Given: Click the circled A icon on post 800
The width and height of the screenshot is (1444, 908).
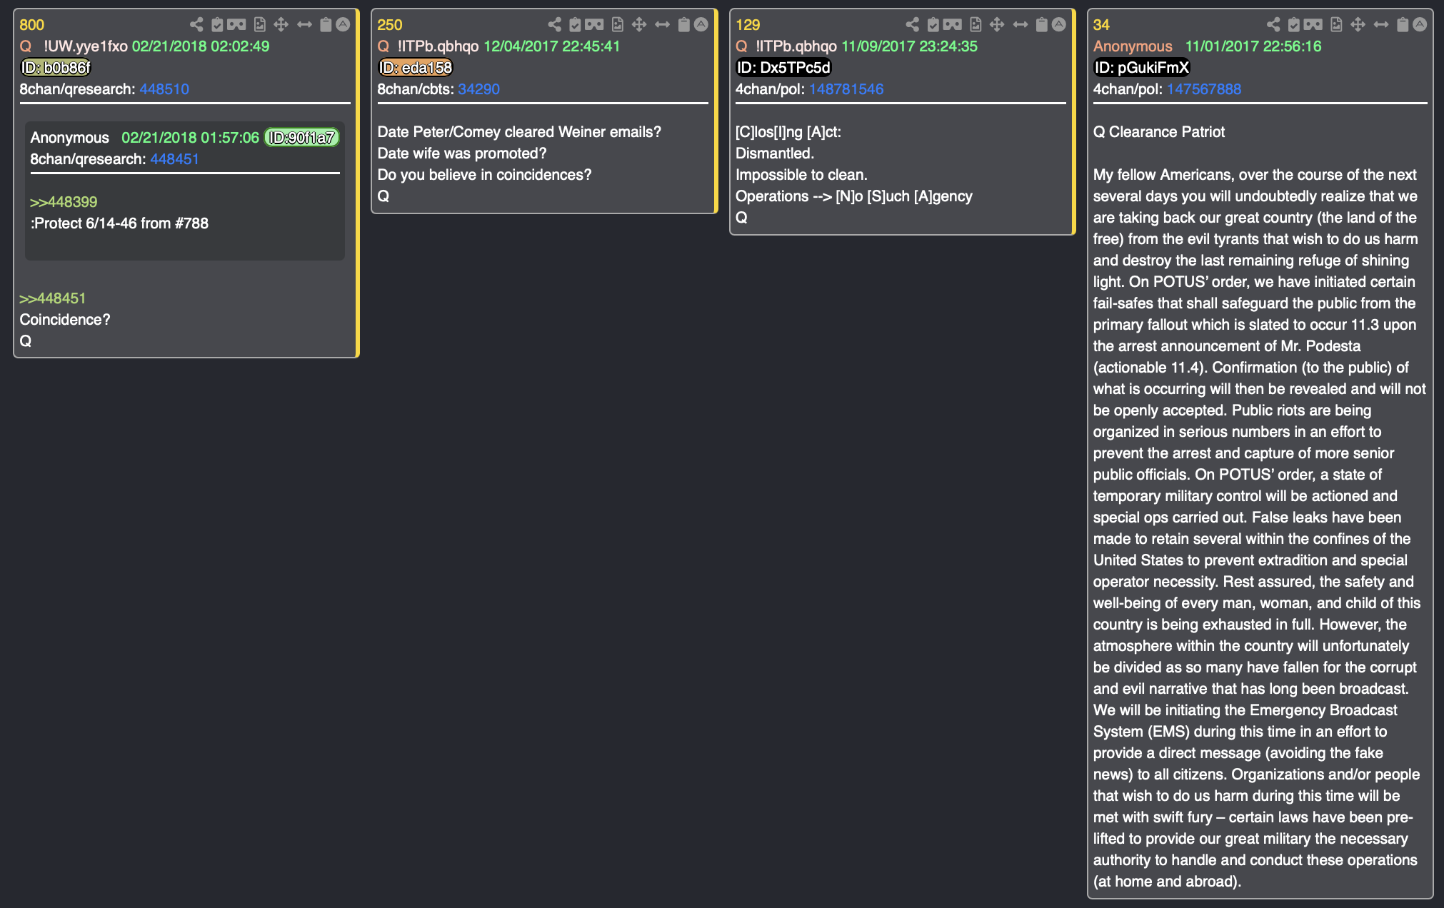Looking at the screenshot, I should point(344,25).
